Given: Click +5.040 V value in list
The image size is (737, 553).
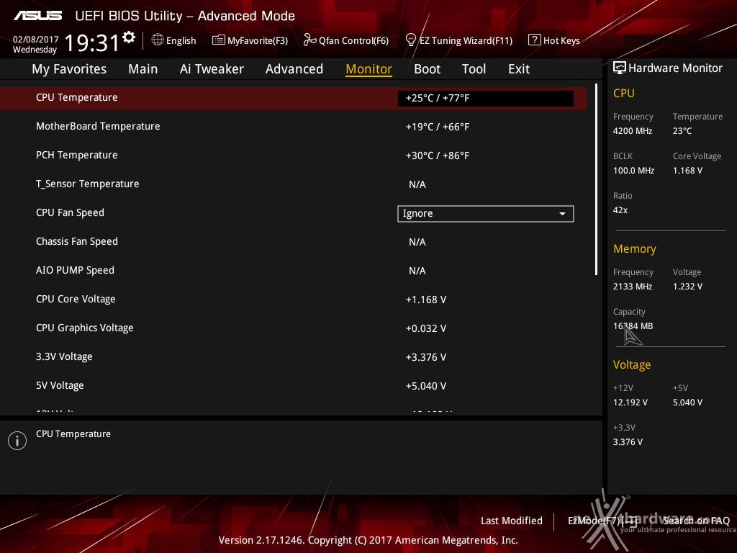Looking at the screenshot, I should click(x=426, y=386).
